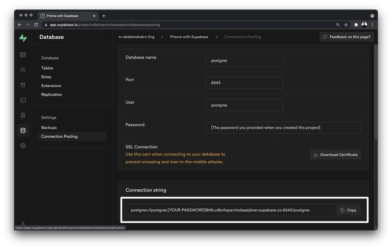The width and height of the screenshot is (392, 249).
Task: Reload the page with refresh icon
Action: (x=36, y=25)
